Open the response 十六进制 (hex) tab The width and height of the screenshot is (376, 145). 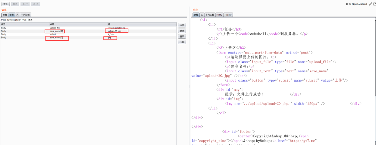210,15
